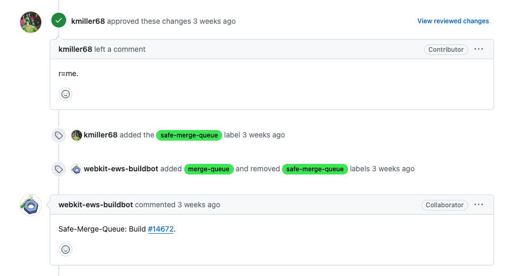Open View reviewed changes link
Image resolution: width=511 pixels, height=276 pixels.
[x=453, y=21]
